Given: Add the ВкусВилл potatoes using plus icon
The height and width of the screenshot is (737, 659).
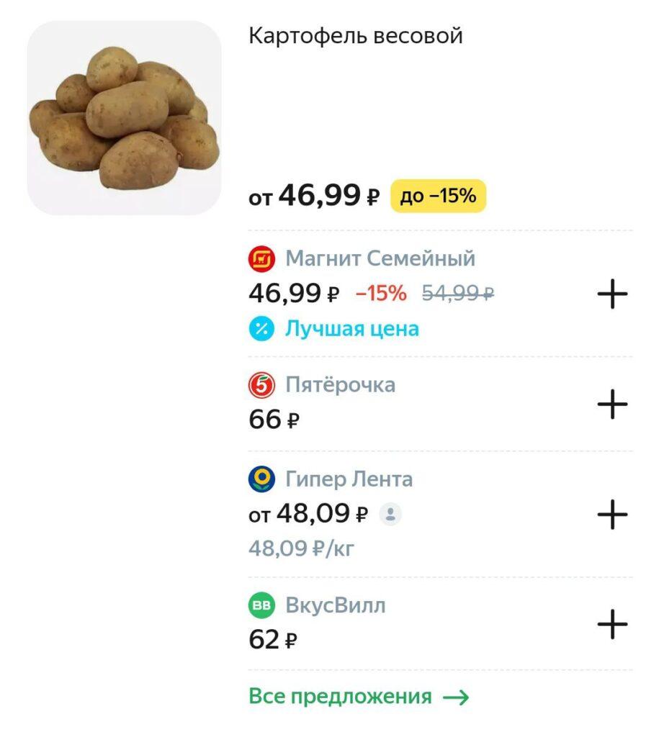Looking at the screenshot, I should 612,624.
